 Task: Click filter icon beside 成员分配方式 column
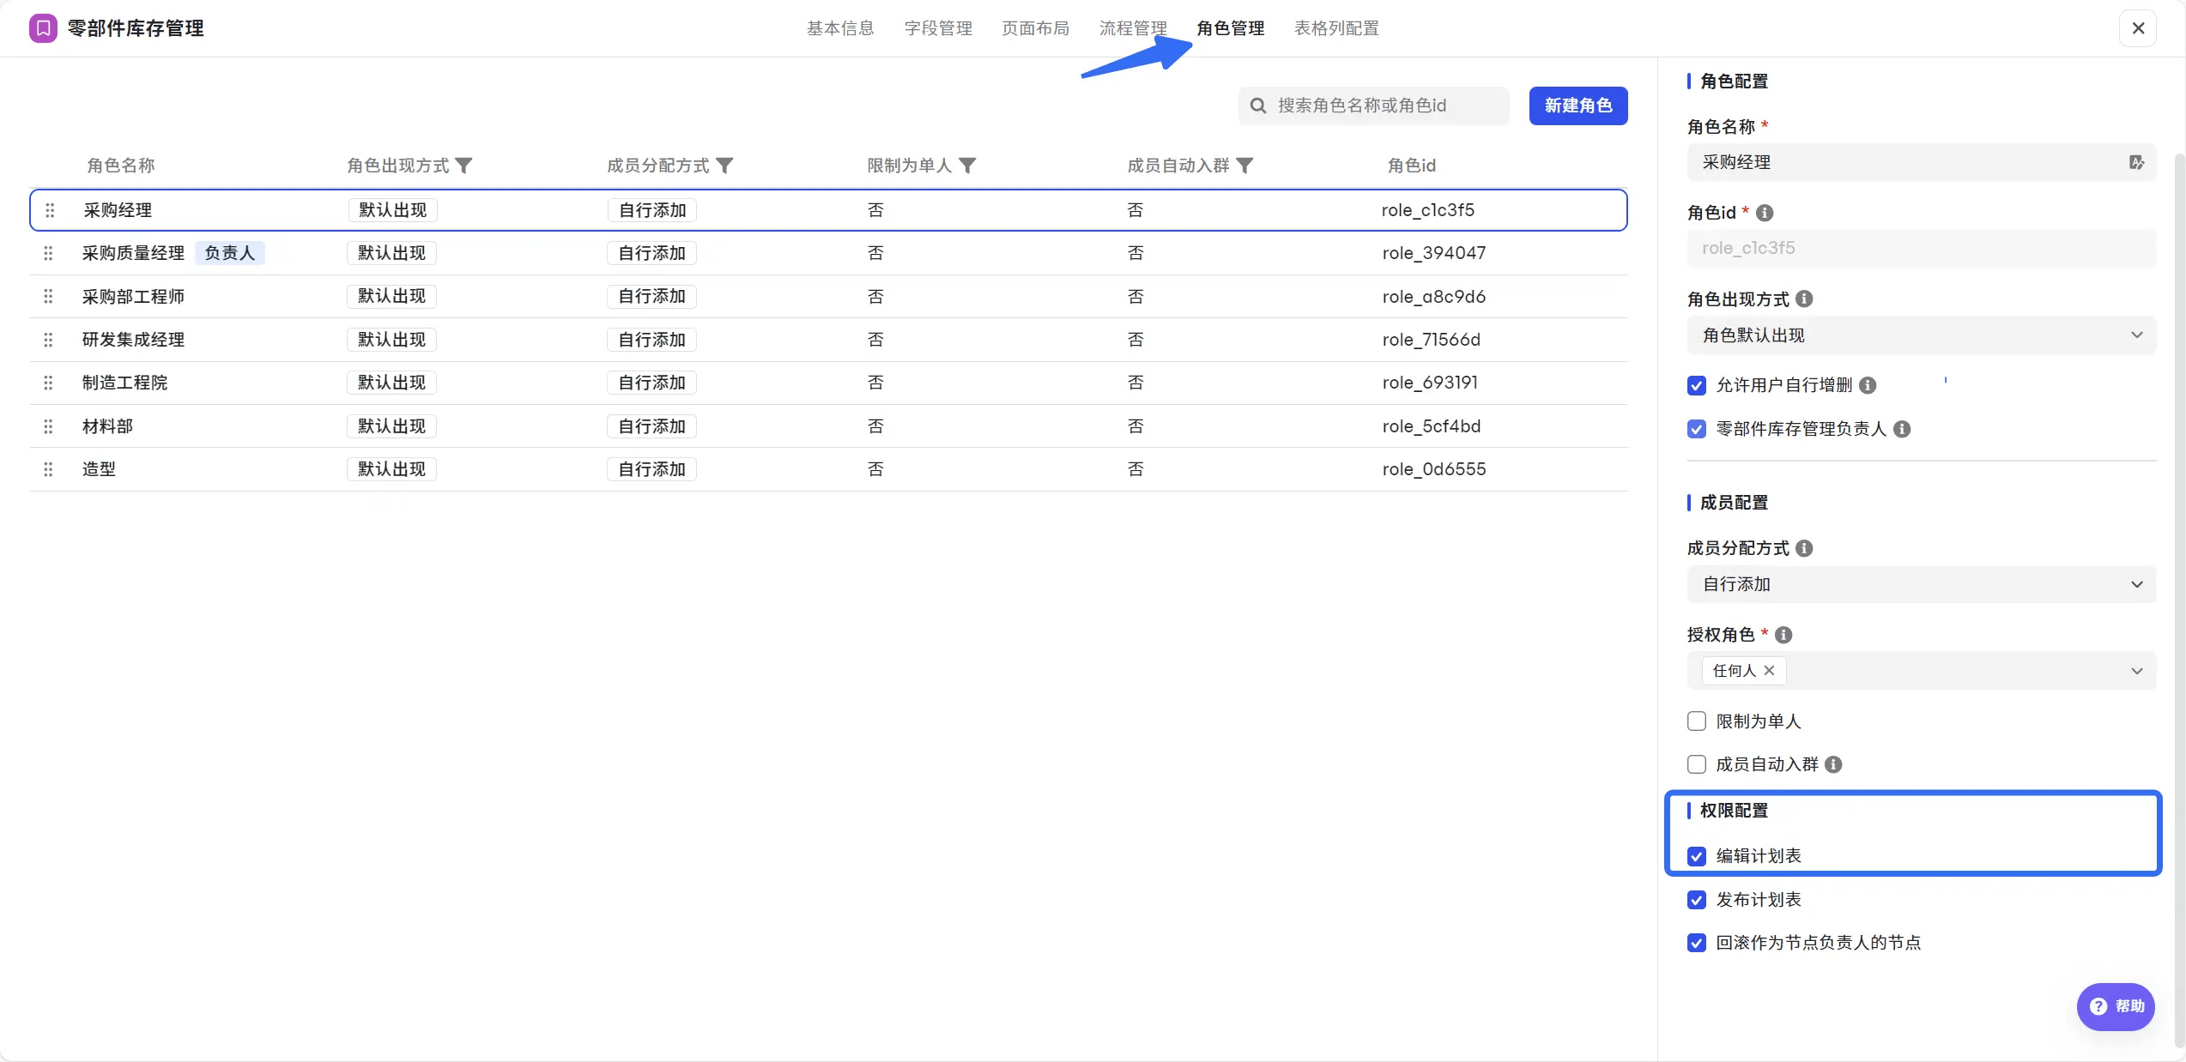(724, 166)
